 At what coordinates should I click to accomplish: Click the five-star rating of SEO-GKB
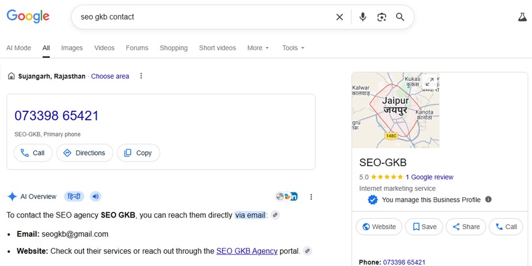[387, 177]
